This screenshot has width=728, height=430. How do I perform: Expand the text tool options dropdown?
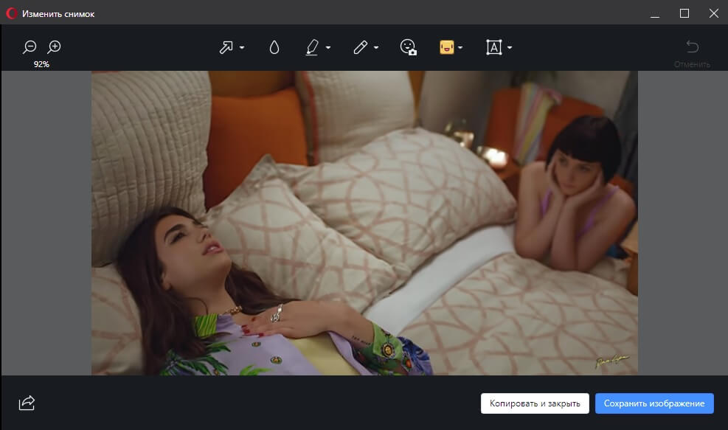pos(510,48)
